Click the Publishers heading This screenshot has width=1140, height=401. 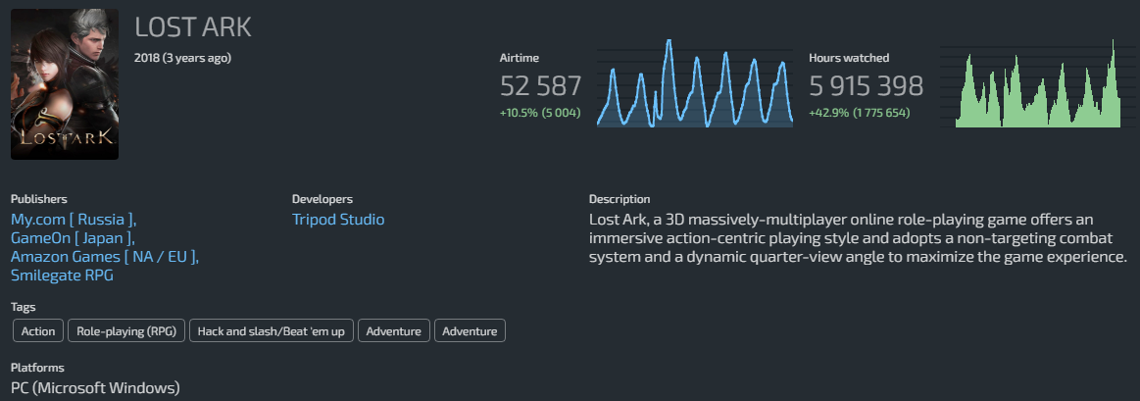point(38,199)
